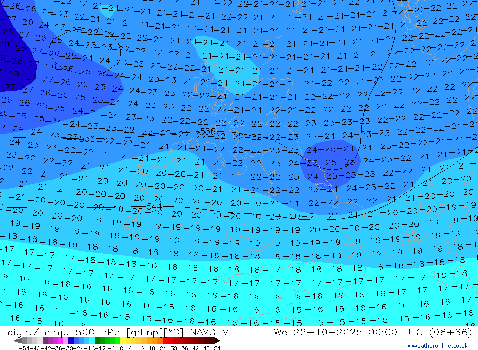Pick the dark purple legend swatch

[x=45, y=340]
